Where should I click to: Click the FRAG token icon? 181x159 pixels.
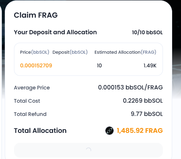[109, 131]
